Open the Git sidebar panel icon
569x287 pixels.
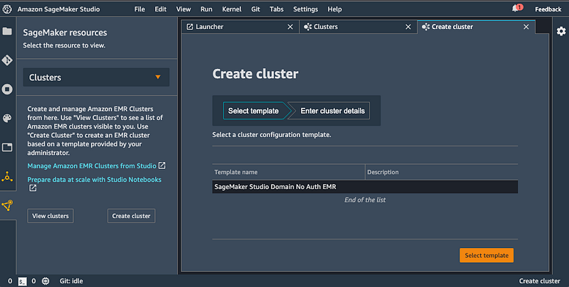click(x=7, y=60)
